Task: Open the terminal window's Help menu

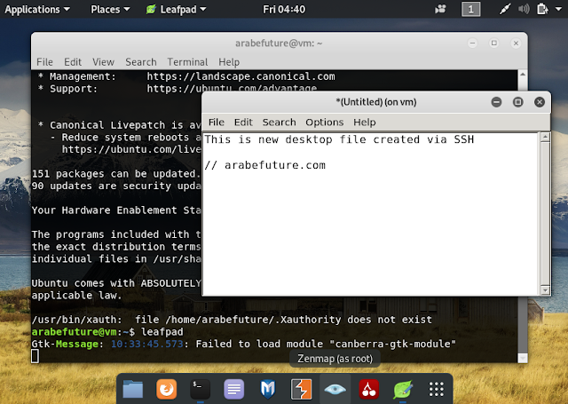Action: coord(229,62)
